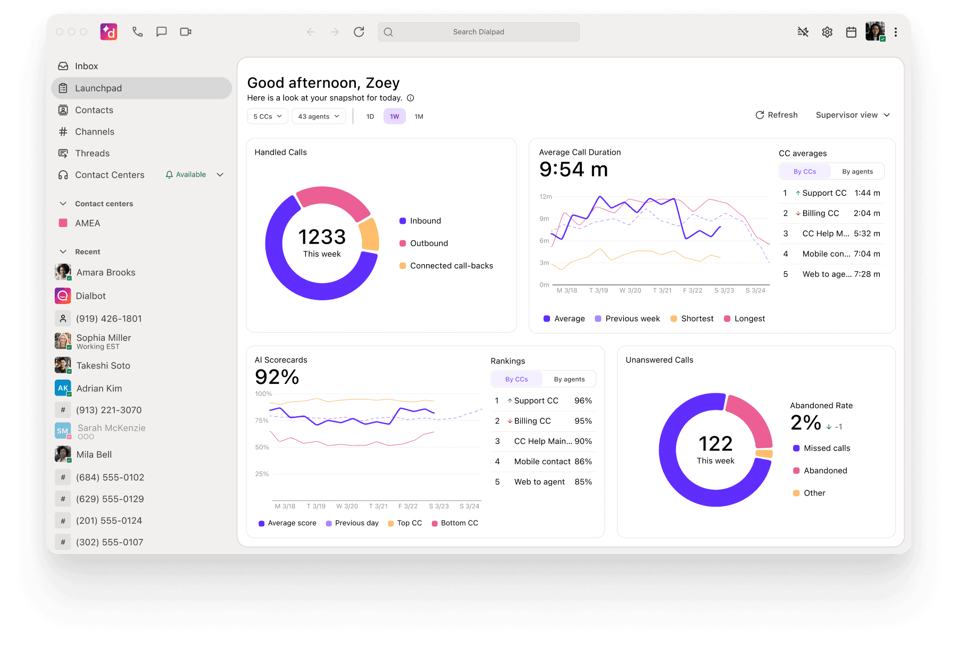The width and height of the screenshot is (958, 647).
Task: Collapse the Contact centers section
Action: (x=63, y=204)
